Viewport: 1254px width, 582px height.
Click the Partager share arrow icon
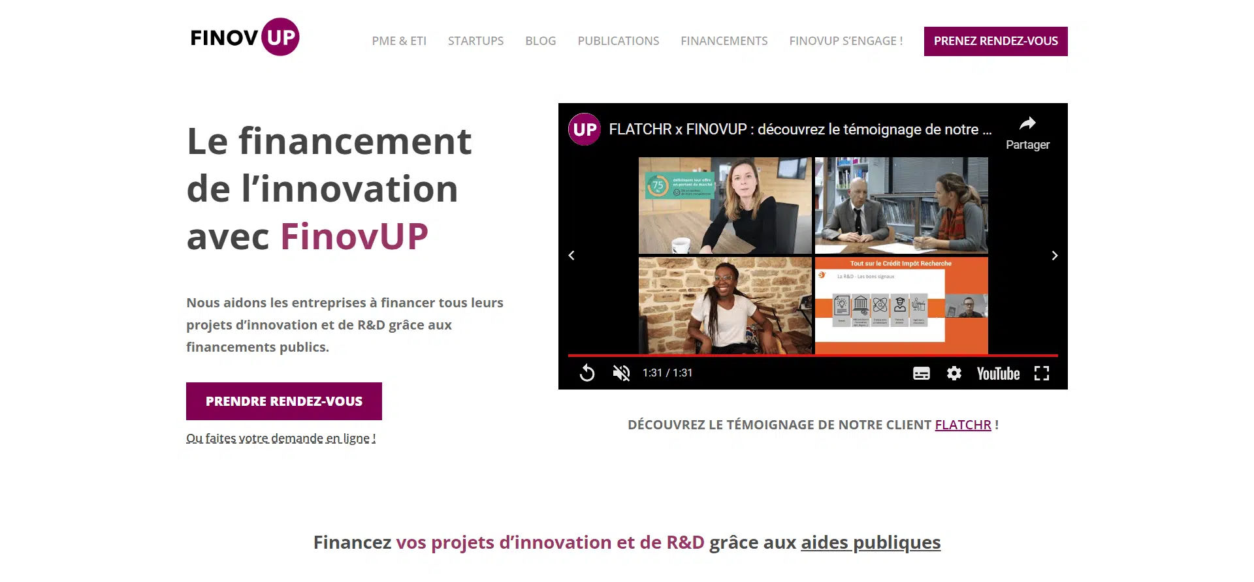tap(1028, 123)
